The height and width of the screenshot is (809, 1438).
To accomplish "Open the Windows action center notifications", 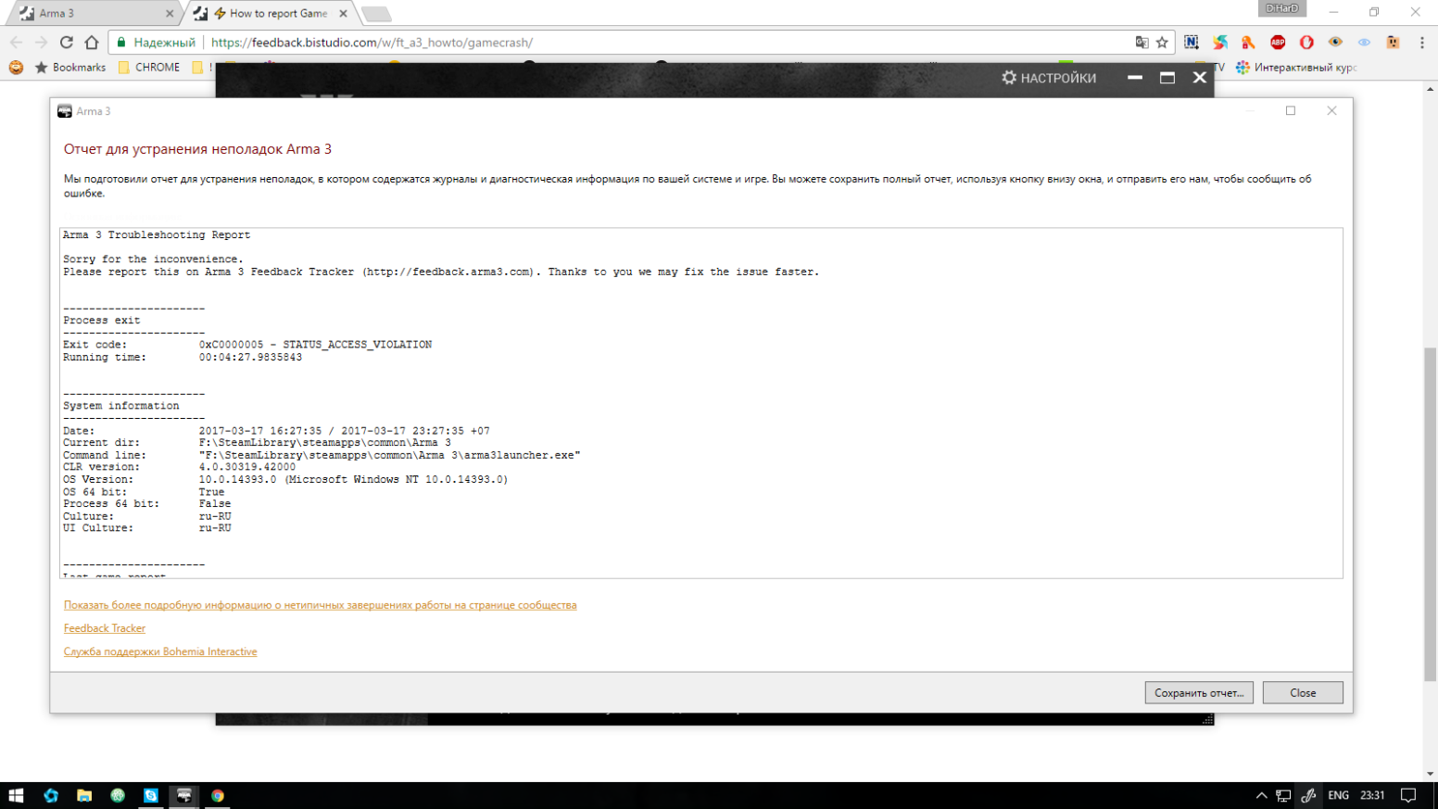I will click(x=1408, y=795).
